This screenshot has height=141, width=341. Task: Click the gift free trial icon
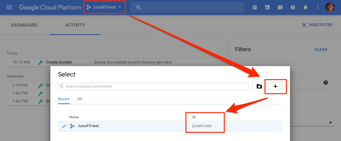coord(255,7)
